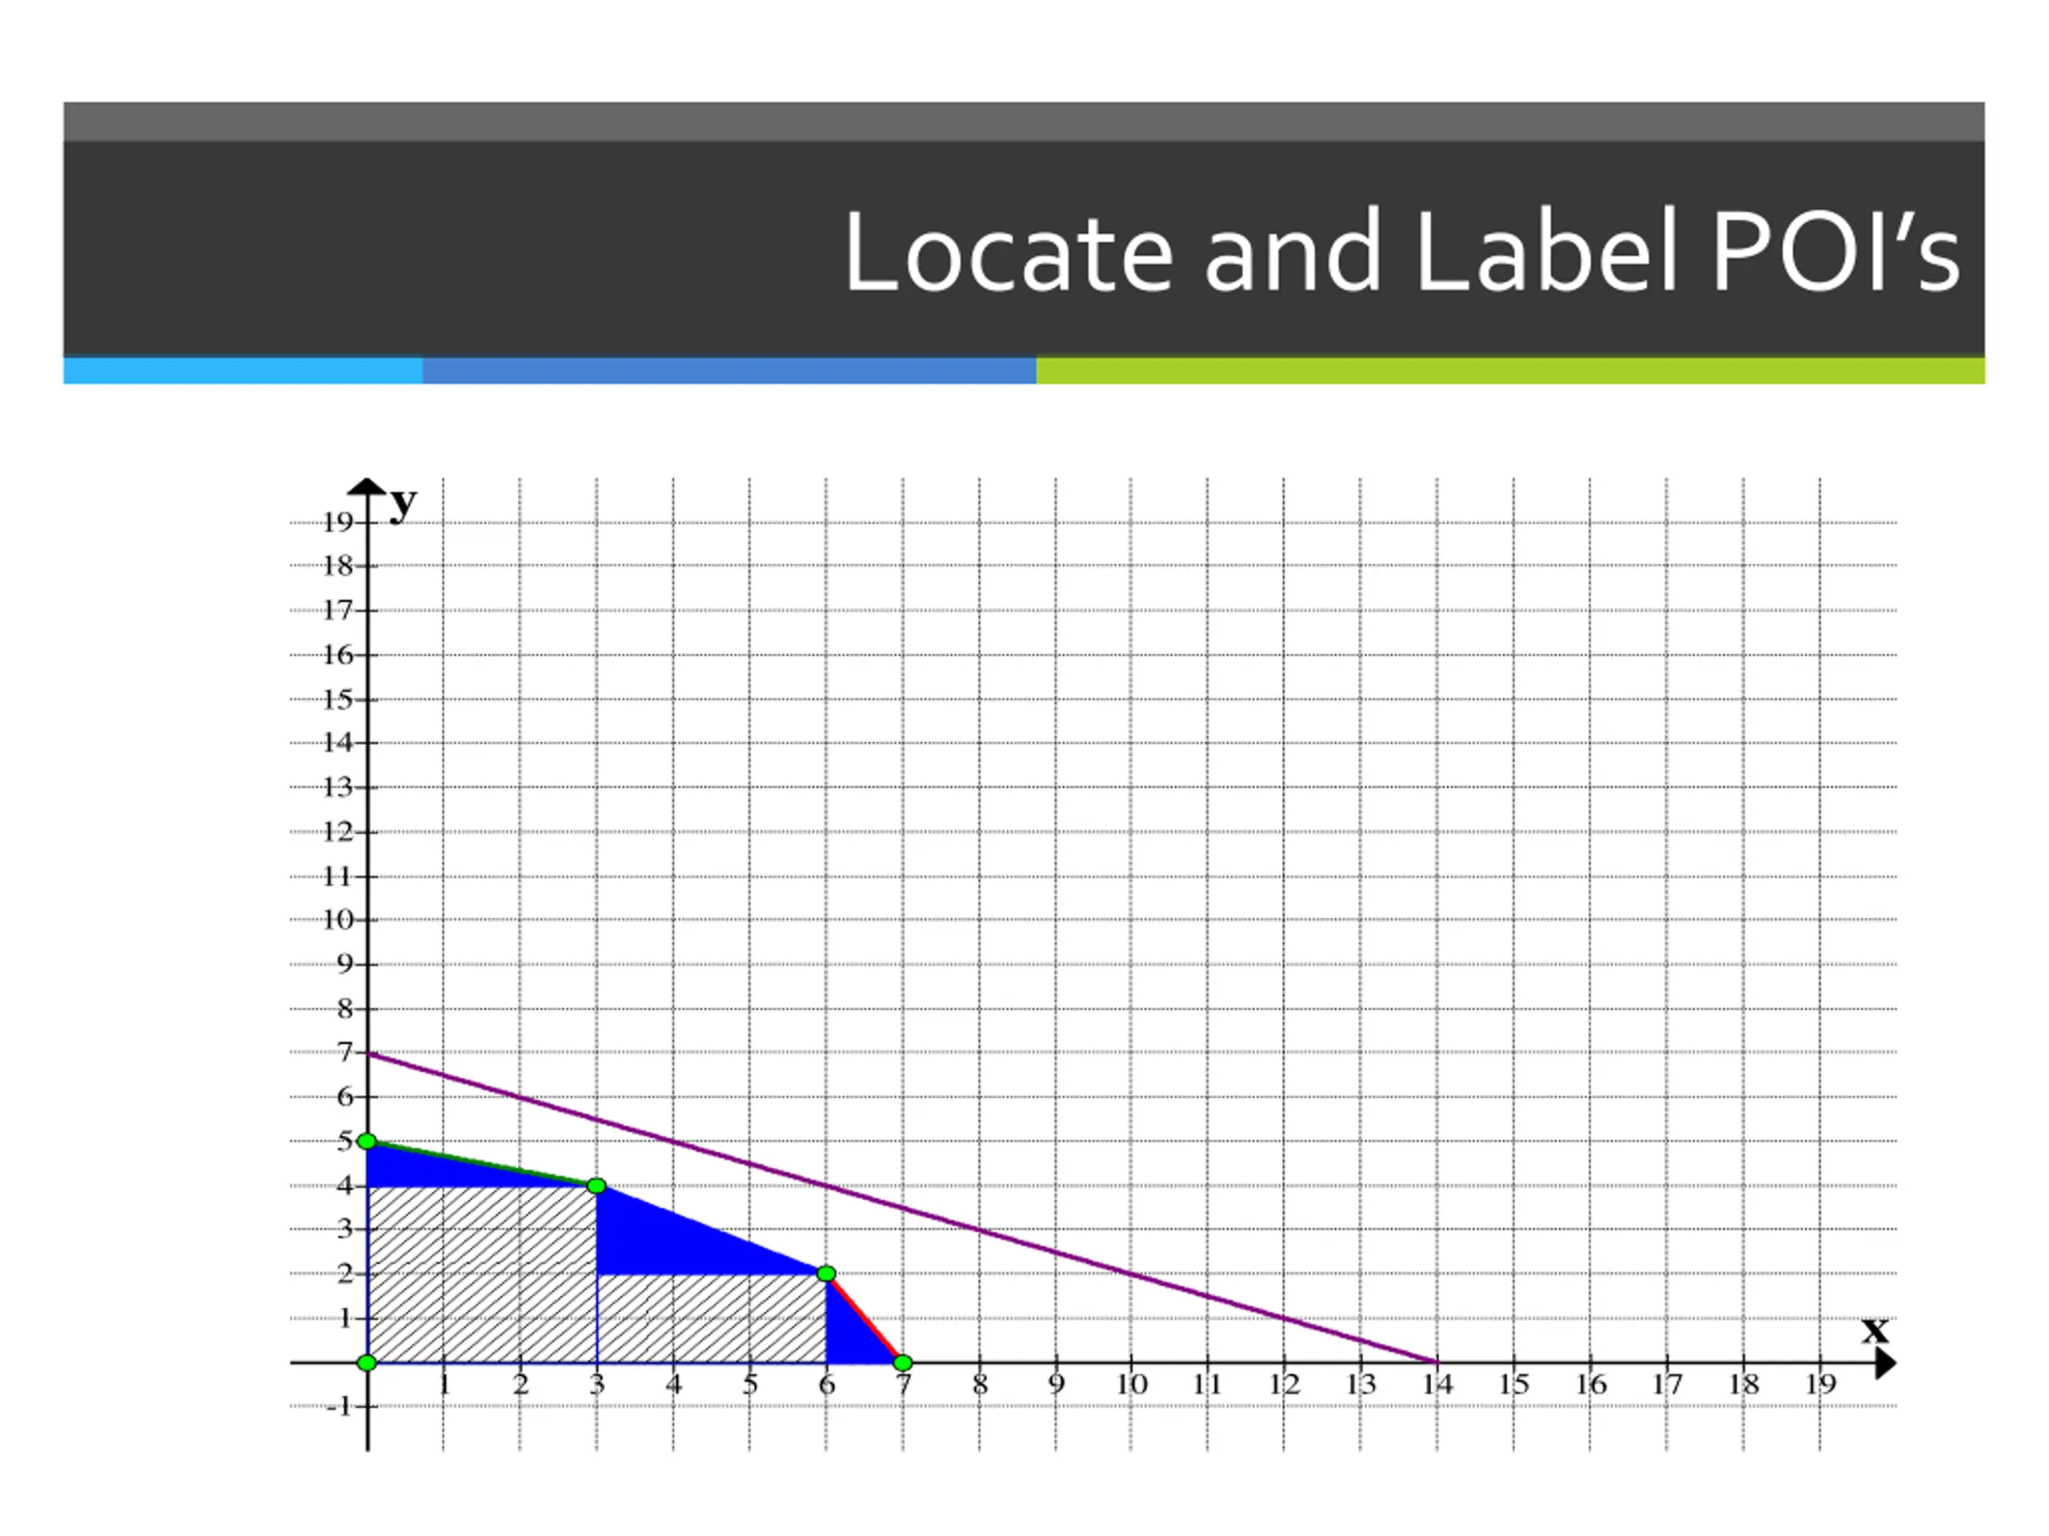2049x1536 pixels.
Task: Click the x-axis number 12
Action: pyautogui.click(x=1284, y=1385)
